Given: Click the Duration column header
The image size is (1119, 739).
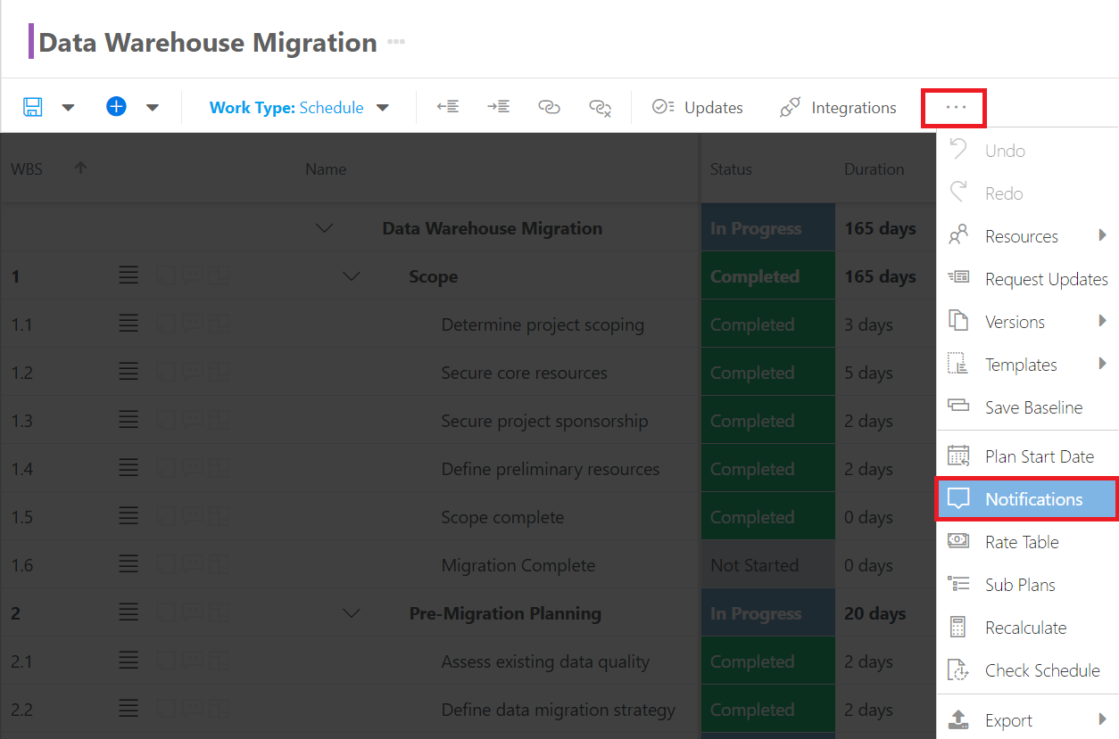Looking at the screenshot, I should [874, 169].
